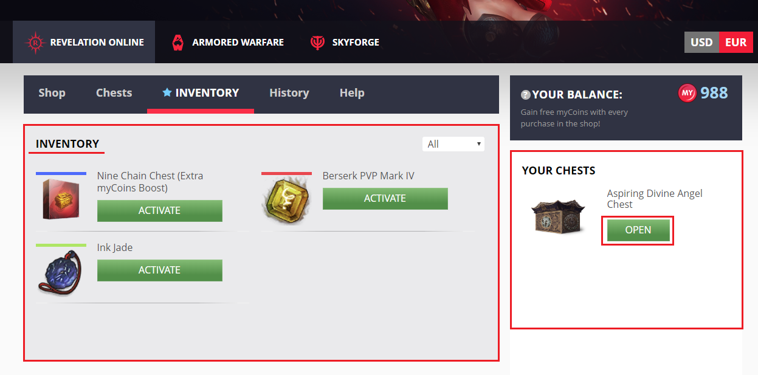Click the Aspiring Divine Angel Chest image
This screenshot has height=375, width=758.
tap(558, 213)
